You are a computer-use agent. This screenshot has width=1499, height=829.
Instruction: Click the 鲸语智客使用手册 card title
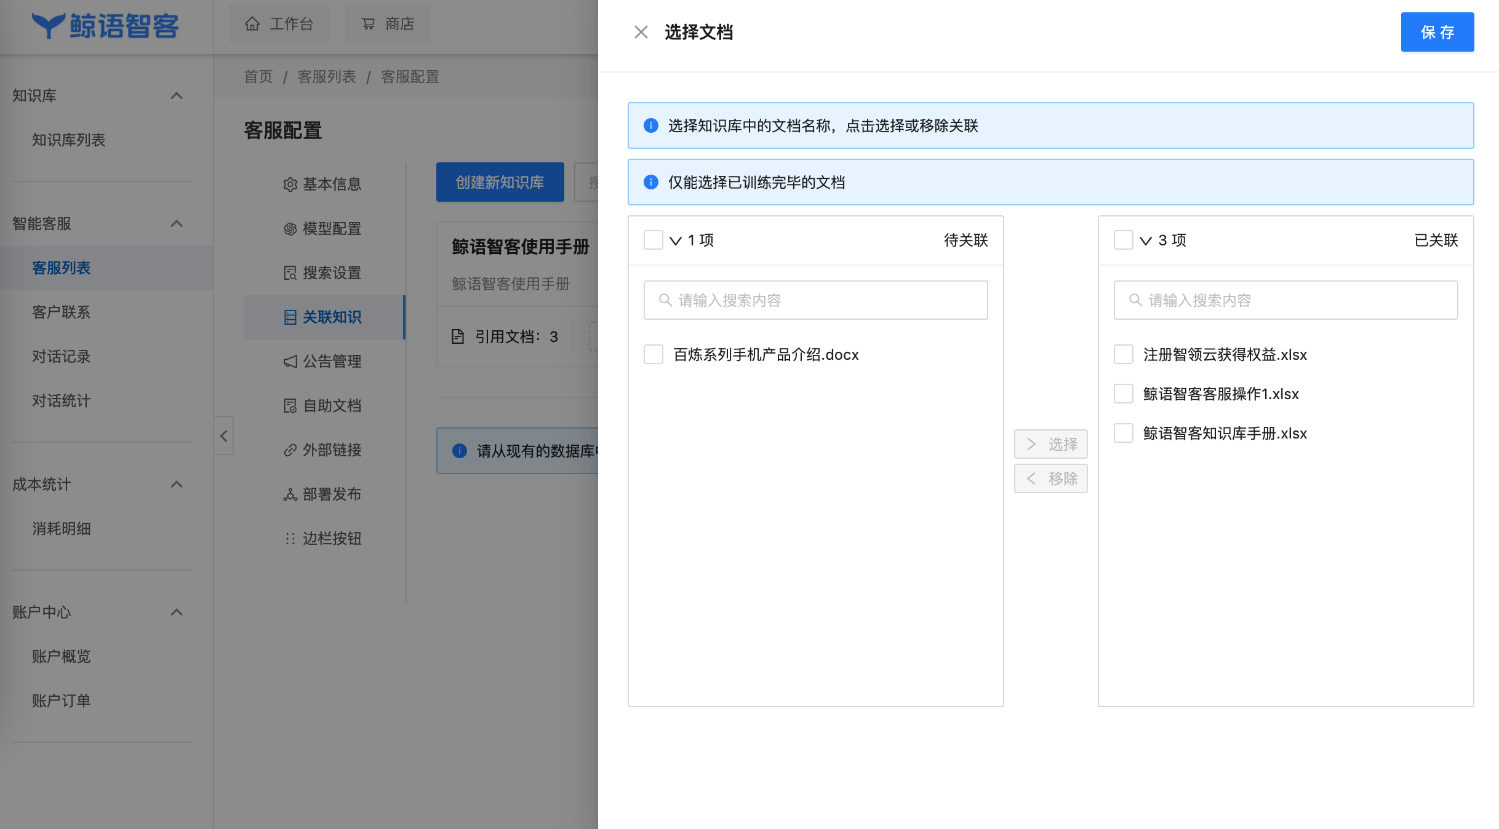coord(521,247)
